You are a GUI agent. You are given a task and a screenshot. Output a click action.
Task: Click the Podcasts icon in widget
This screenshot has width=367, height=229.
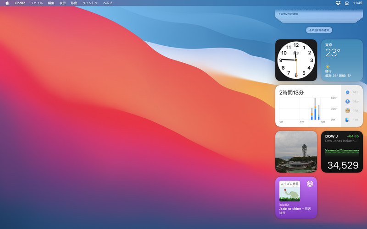310,184
